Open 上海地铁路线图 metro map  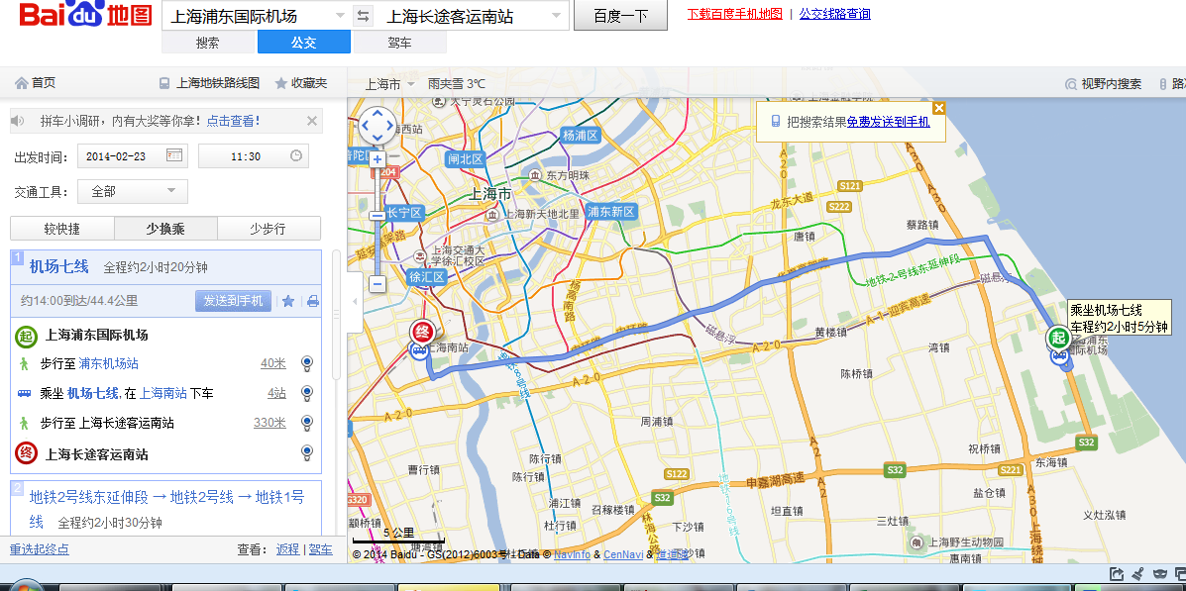(x=209, y=83)
